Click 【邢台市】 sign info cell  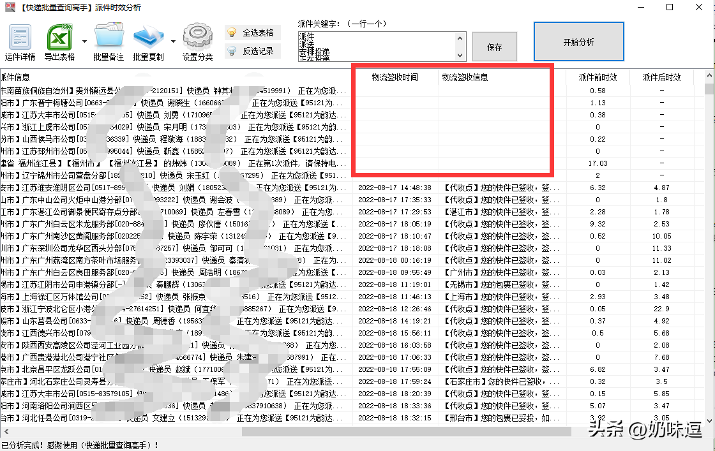coord(501,418)
